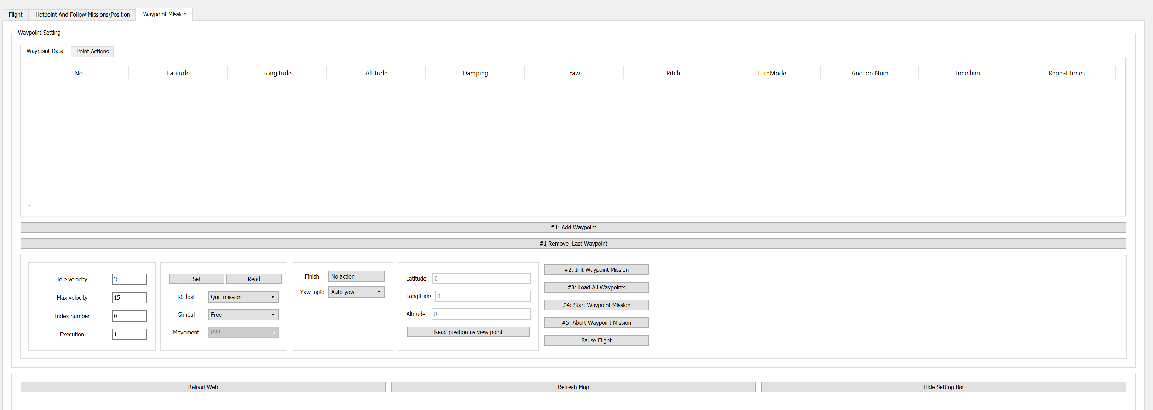Image resolution: width=1153 pixels, height=410 pixels.
Task: Click the Altitude column header
Action: point(376,73)
